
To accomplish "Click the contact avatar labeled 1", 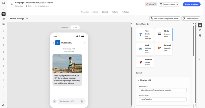I will point(57,43).
